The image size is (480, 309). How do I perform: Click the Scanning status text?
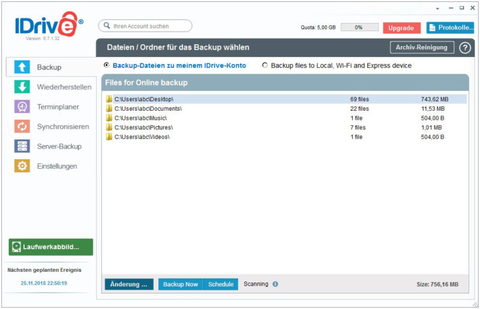[x=256, y=284]
